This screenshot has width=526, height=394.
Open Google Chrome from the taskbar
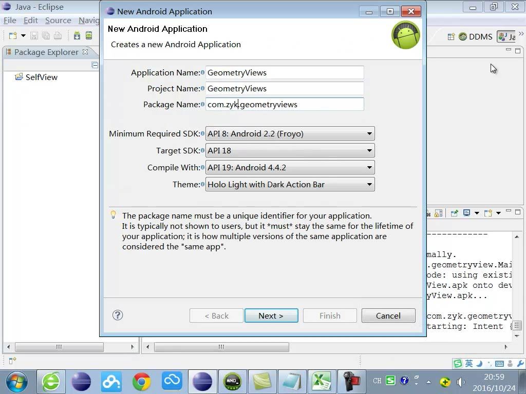141,382
